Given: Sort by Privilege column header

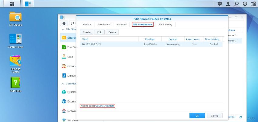Looking at the screenshot, I should 150,39.
